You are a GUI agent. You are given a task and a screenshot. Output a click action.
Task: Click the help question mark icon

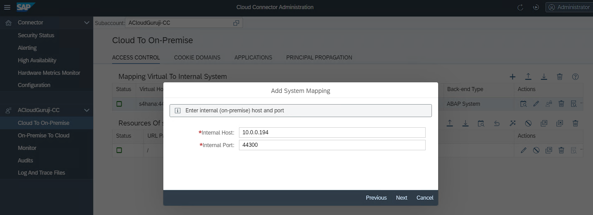[575, 77]
